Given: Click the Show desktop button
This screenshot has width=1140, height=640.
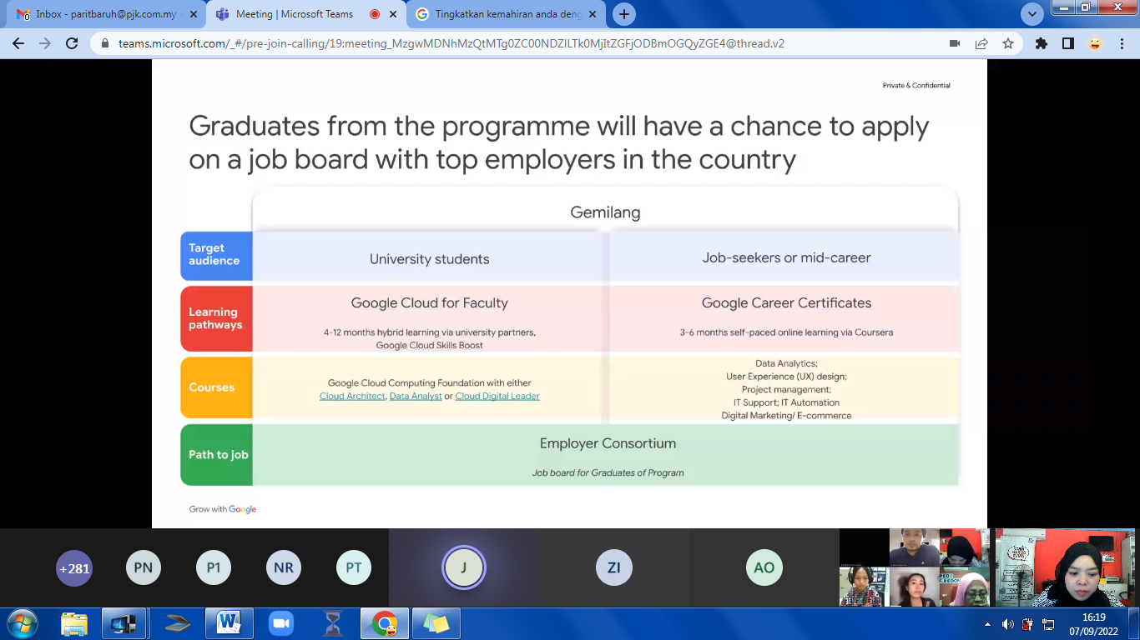Looking at the screenshot, I should pyautogui.click(x=1134, y=624).
